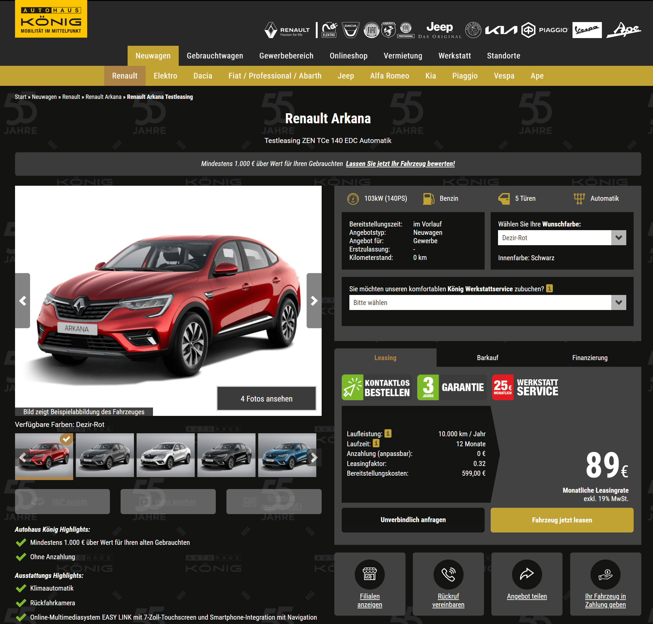653x624 pixels.
Task: Select the Alfa Romeo submenu item
Action: pyautogui.click(x=389, y=76)
